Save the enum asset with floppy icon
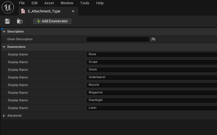Image resolution: width=217 pixels, height=135 pixels. pos(7,21)
